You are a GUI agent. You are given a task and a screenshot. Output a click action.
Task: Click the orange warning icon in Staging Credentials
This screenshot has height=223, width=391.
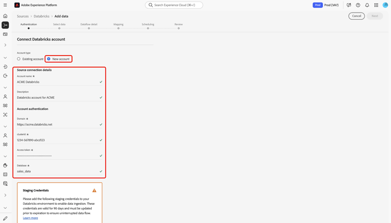[94, 190]
